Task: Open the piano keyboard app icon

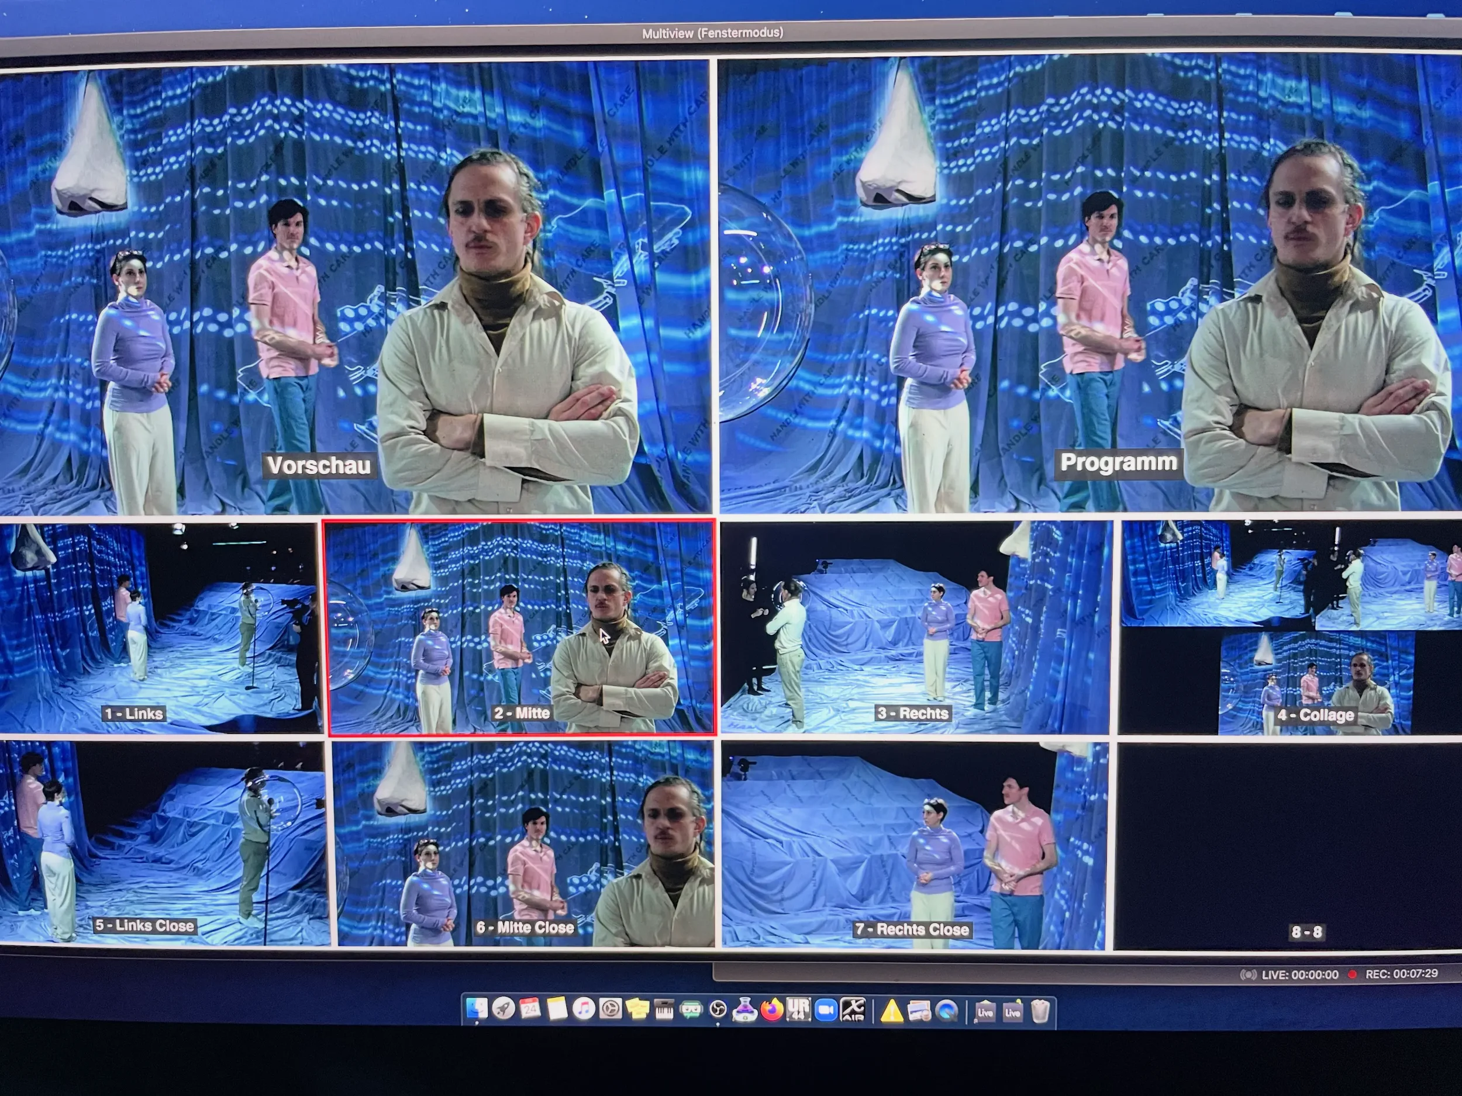Action: [664, 1010]
